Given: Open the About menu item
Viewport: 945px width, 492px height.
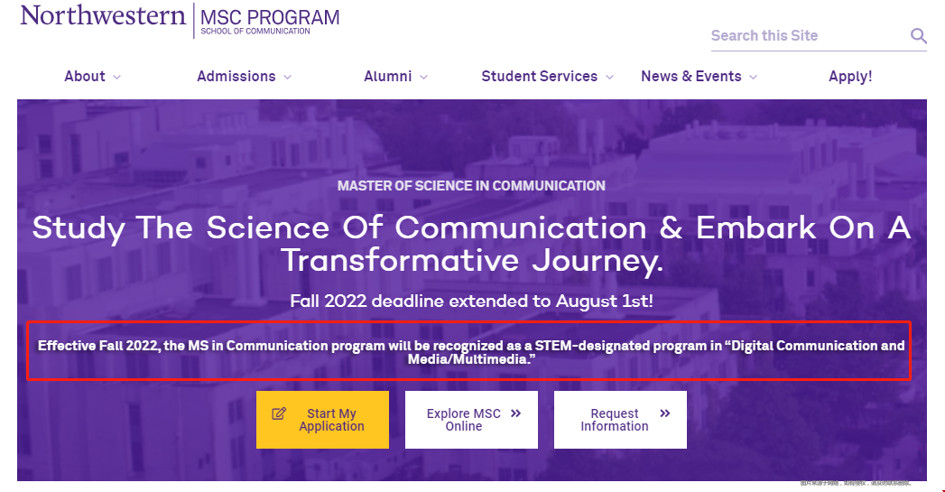Looking at the screenshot, I should (x=85, y=77).
